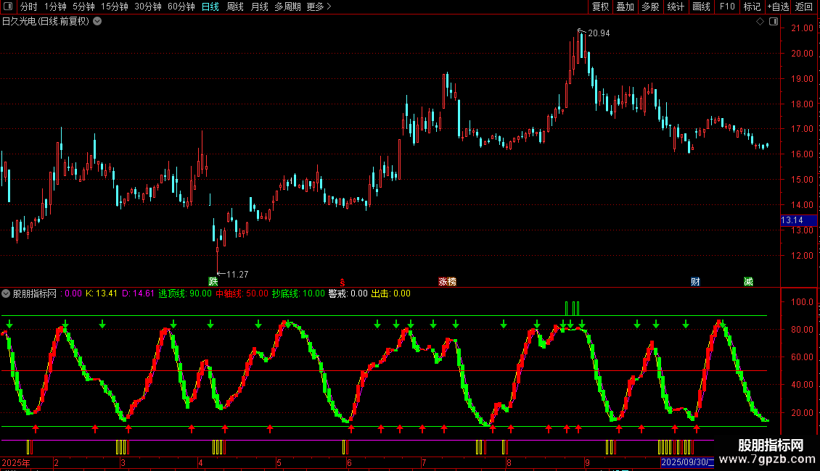Click month 9 on the time axis

pyautogui.click(x=587, y=462)
